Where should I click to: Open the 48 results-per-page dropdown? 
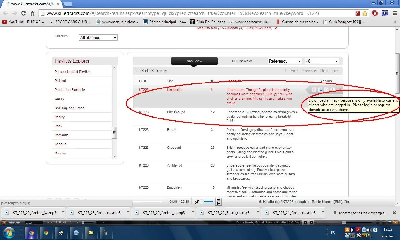point(322,61)
